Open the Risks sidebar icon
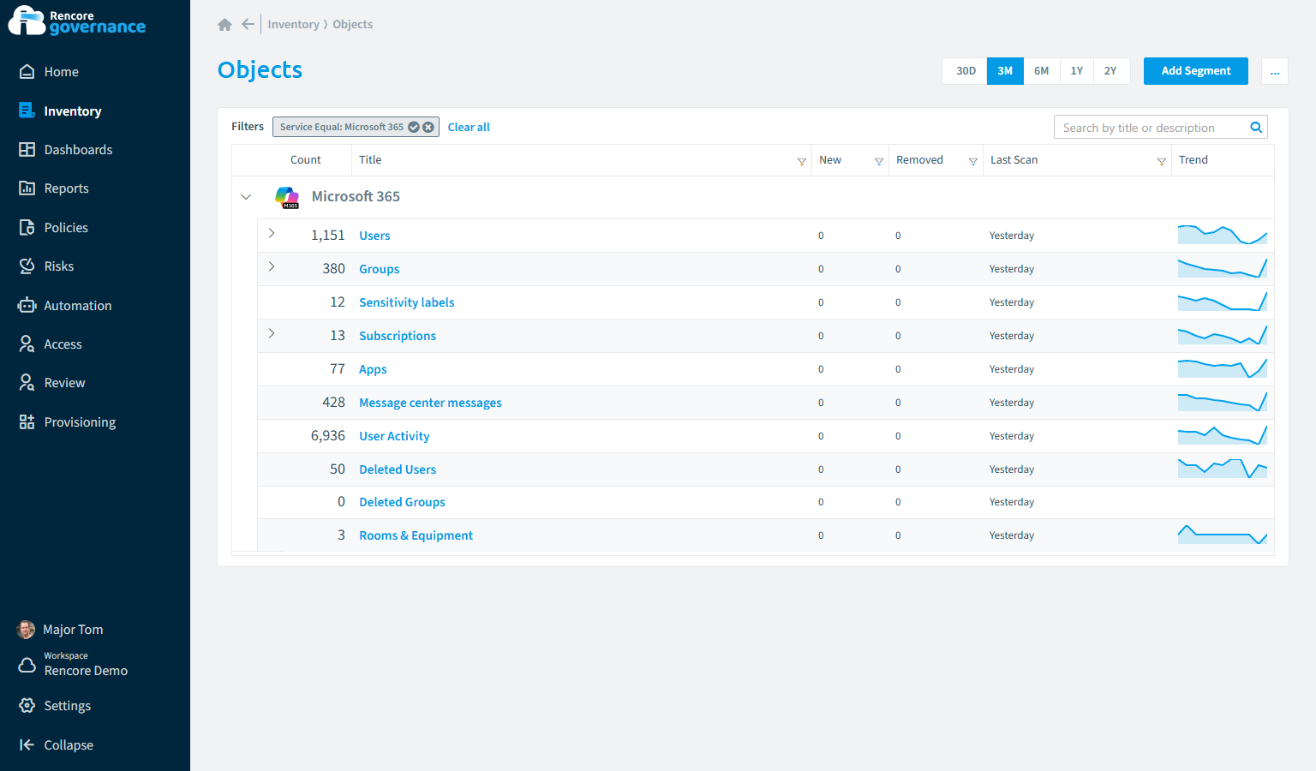Screen dimensions: 1316x771 [x=27, y=266]
